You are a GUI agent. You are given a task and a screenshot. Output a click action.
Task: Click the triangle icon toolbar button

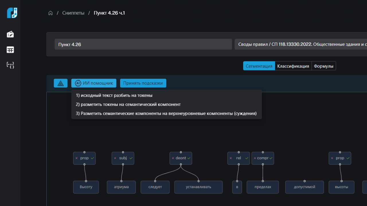[x=60, y=83]
